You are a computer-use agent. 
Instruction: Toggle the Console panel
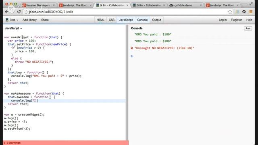click(x=142, y=20)
